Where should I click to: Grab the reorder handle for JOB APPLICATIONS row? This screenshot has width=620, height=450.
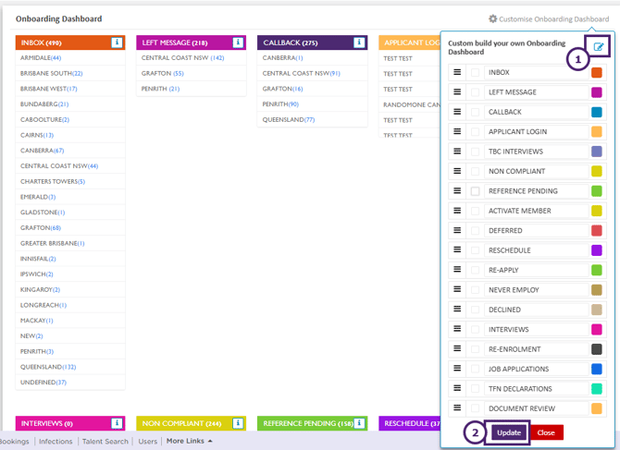(457, 369)
